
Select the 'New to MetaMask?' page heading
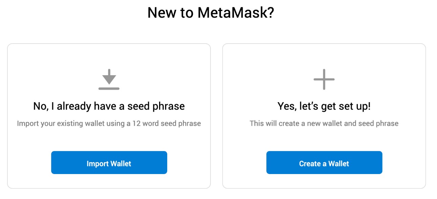pyautogui.click(x=211, y=13)
